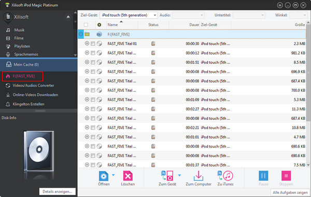
Task: Select Mein Cache (0) entry
Action: point(38,64)
